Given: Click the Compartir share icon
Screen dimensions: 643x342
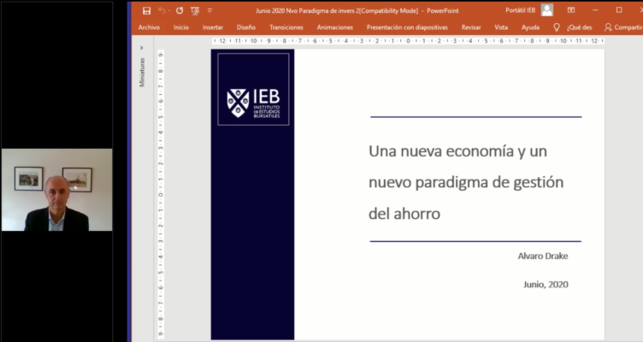Looking at the screenshot, I should pos(608,27).
